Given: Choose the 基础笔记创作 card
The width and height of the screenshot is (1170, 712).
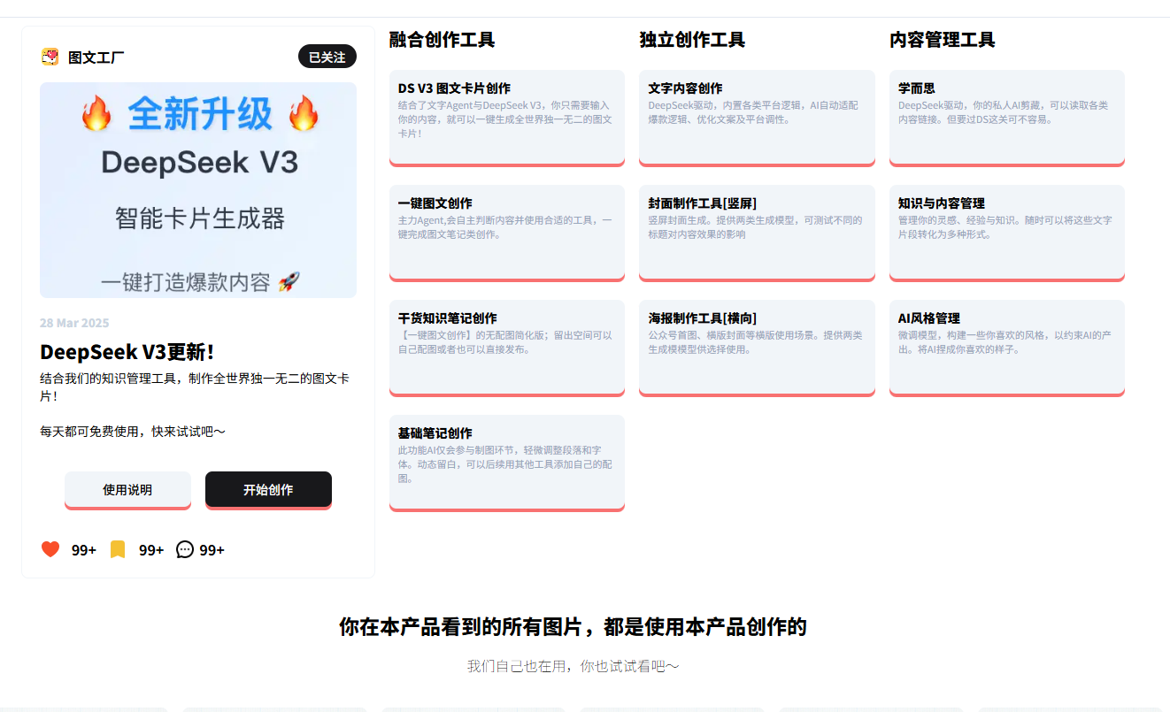Looking at the screenshot, I should click(x=506, y=462).
